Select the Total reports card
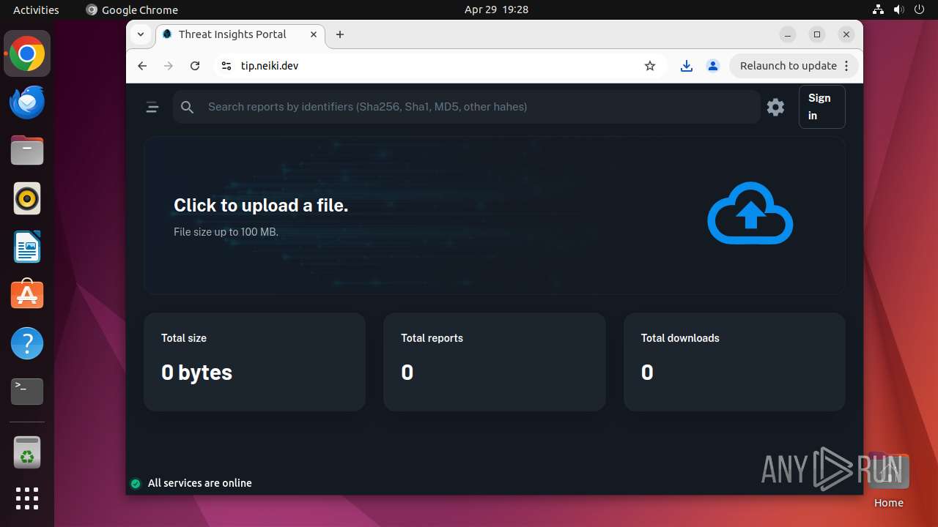The width and height of the screenshot is (938, 527). click(495, 362)
